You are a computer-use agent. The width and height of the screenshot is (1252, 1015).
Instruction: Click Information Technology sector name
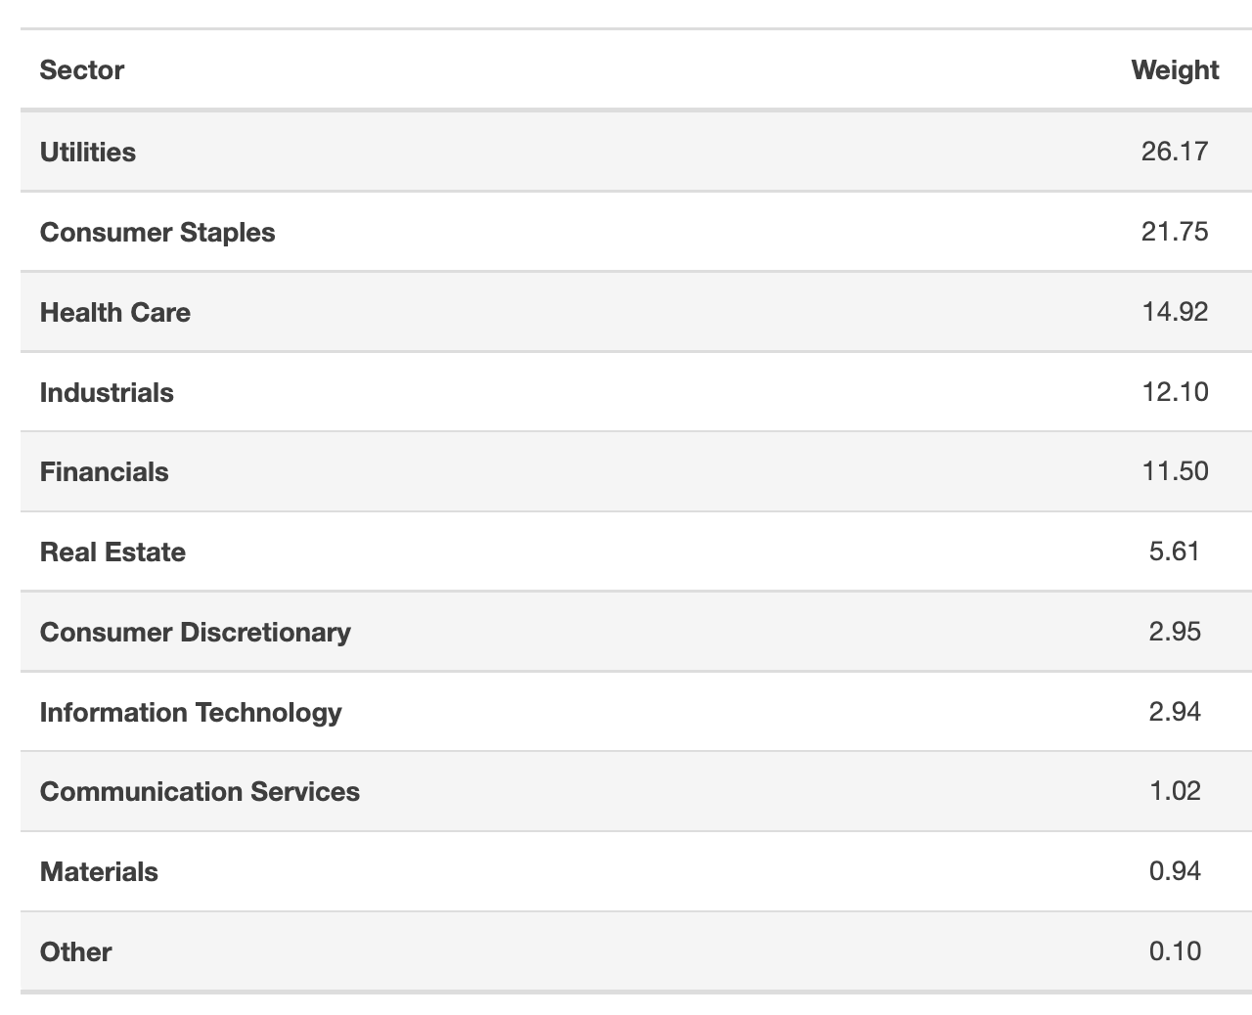click(x=191, y=713)
